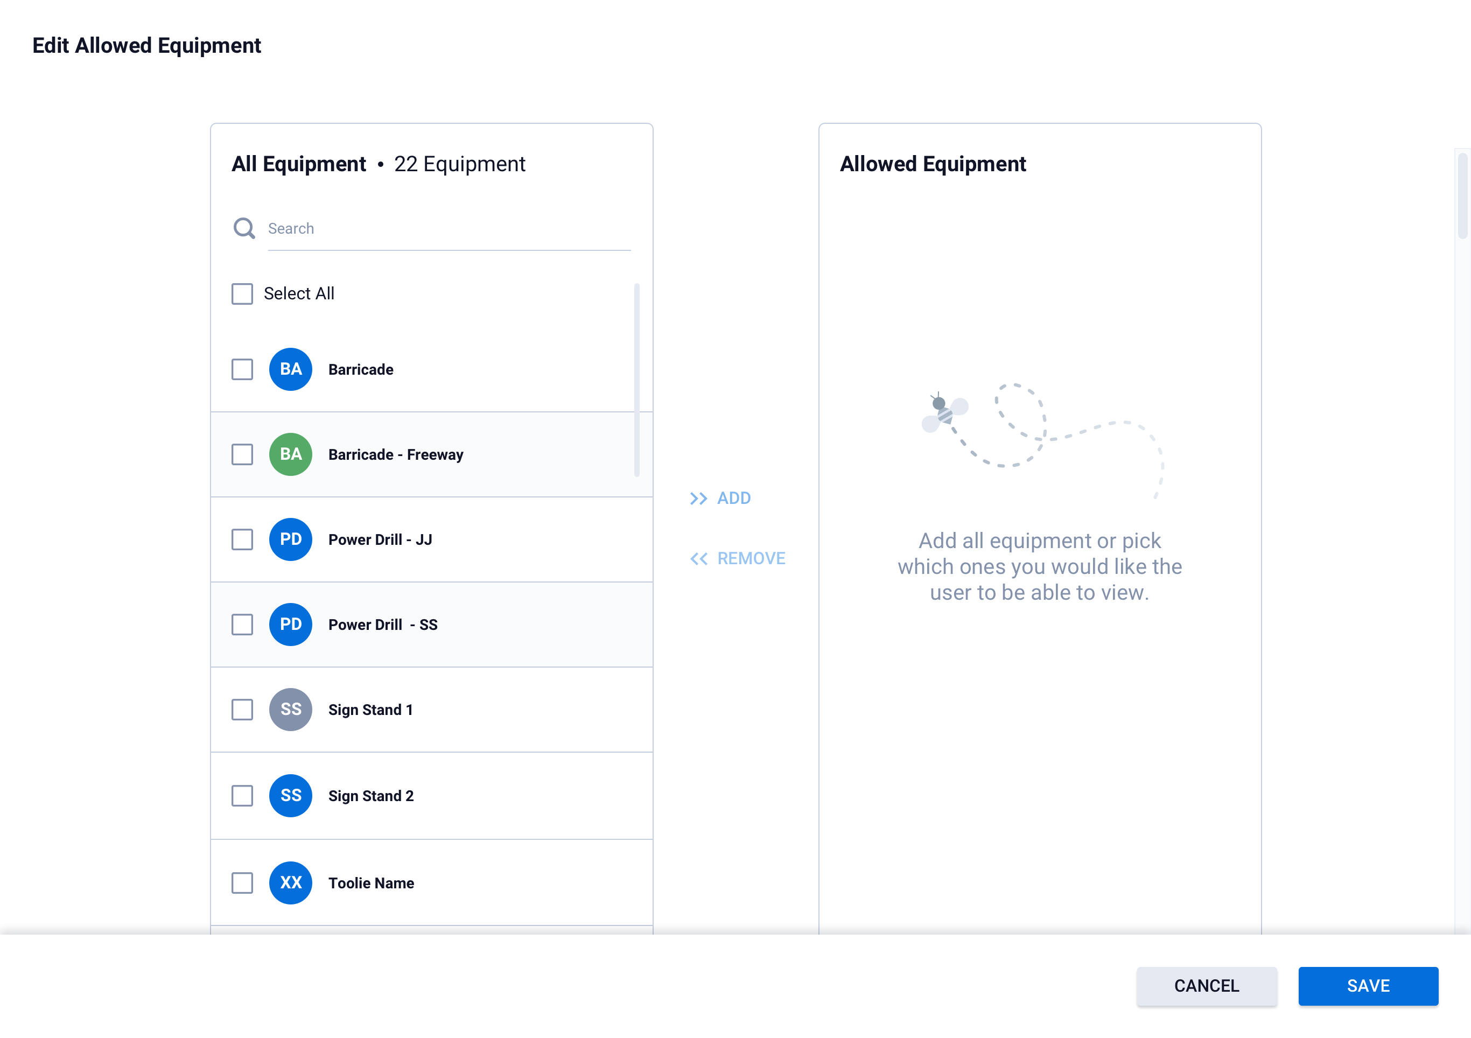Check the Select All checkbox

pos(242,293)
